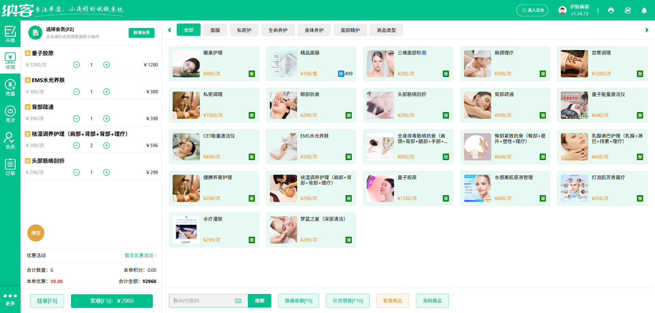Screen dimensions: 655x313
Task: Click the 新增会员 button
Action: pos(142,33)
